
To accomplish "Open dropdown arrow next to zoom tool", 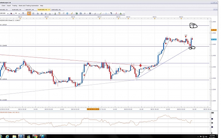I will pyautogui.click(x=87, y=13).
